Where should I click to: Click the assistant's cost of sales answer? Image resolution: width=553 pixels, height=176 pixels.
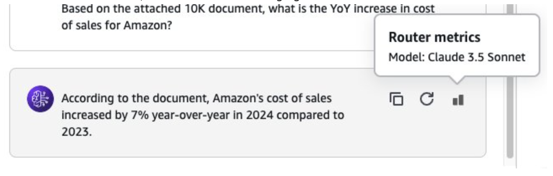pos(202,114)
